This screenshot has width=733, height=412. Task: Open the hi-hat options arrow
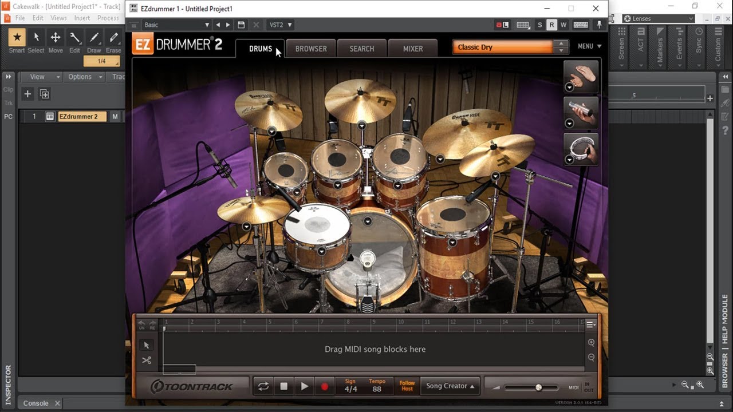246,227
